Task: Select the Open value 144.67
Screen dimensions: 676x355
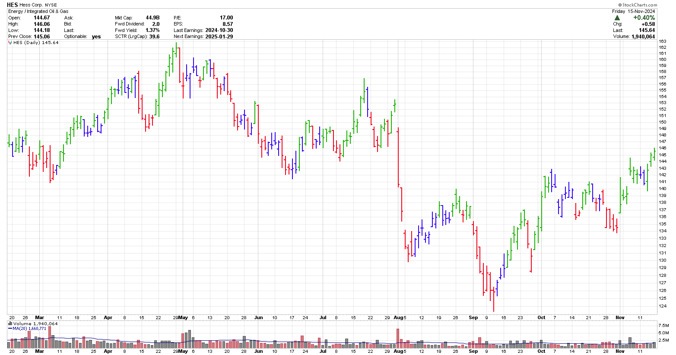Action: tap(42, 18)
